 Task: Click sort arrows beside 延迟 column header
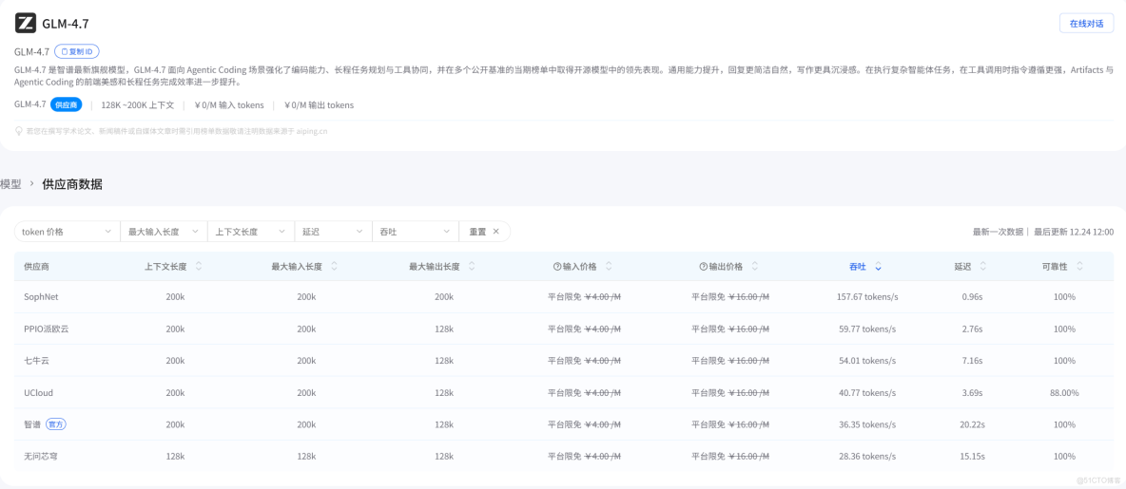pos(983,266)
